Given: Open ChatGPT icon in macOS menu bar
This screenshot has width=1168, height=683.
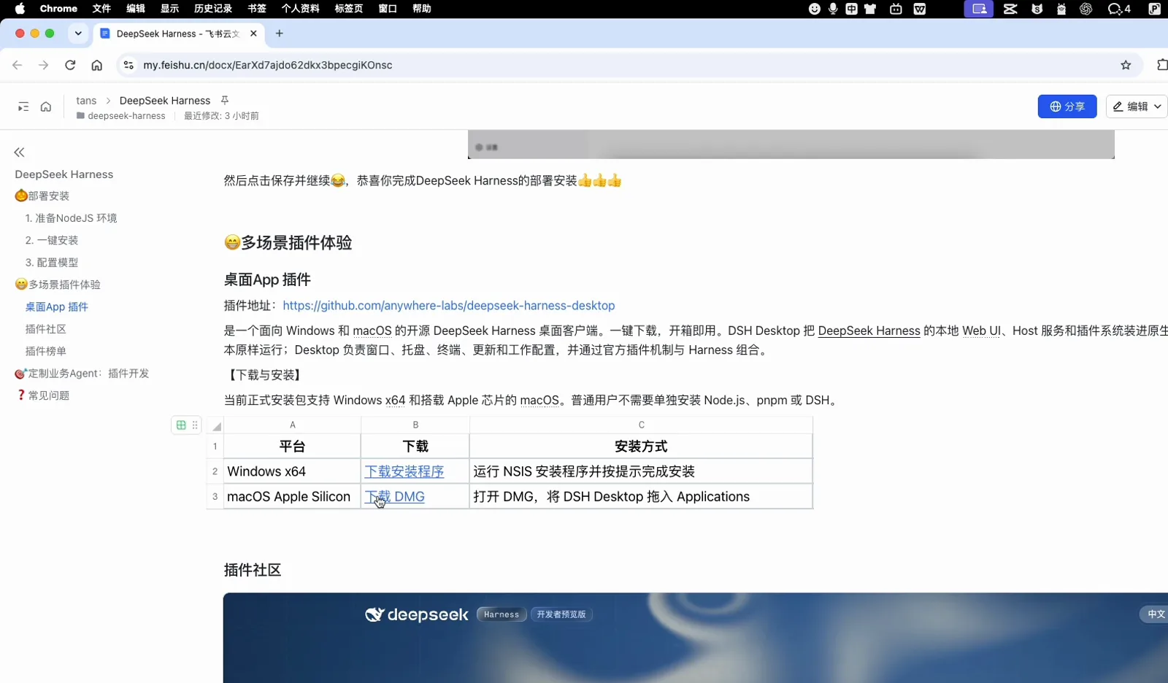Looking at the screenshot, I should pos(1086,9).
